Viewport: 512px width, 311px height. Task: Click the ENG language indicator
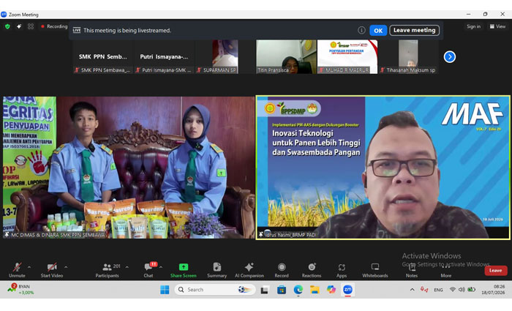click(438, 290)
